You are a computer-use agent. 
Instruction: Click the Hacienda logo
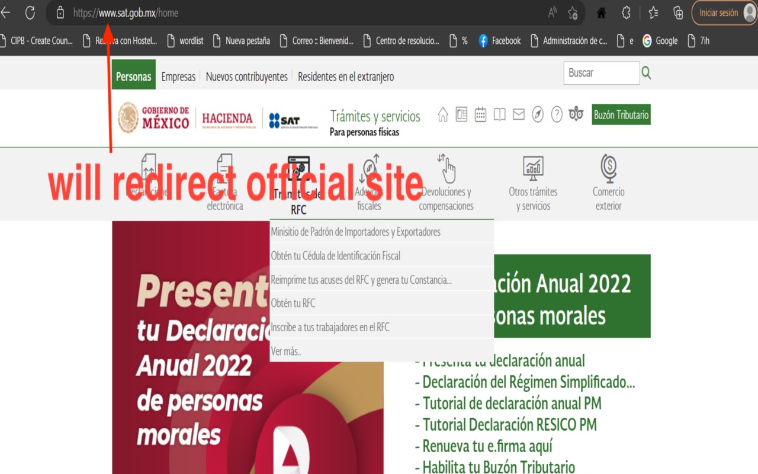click(x=227, y=119)
